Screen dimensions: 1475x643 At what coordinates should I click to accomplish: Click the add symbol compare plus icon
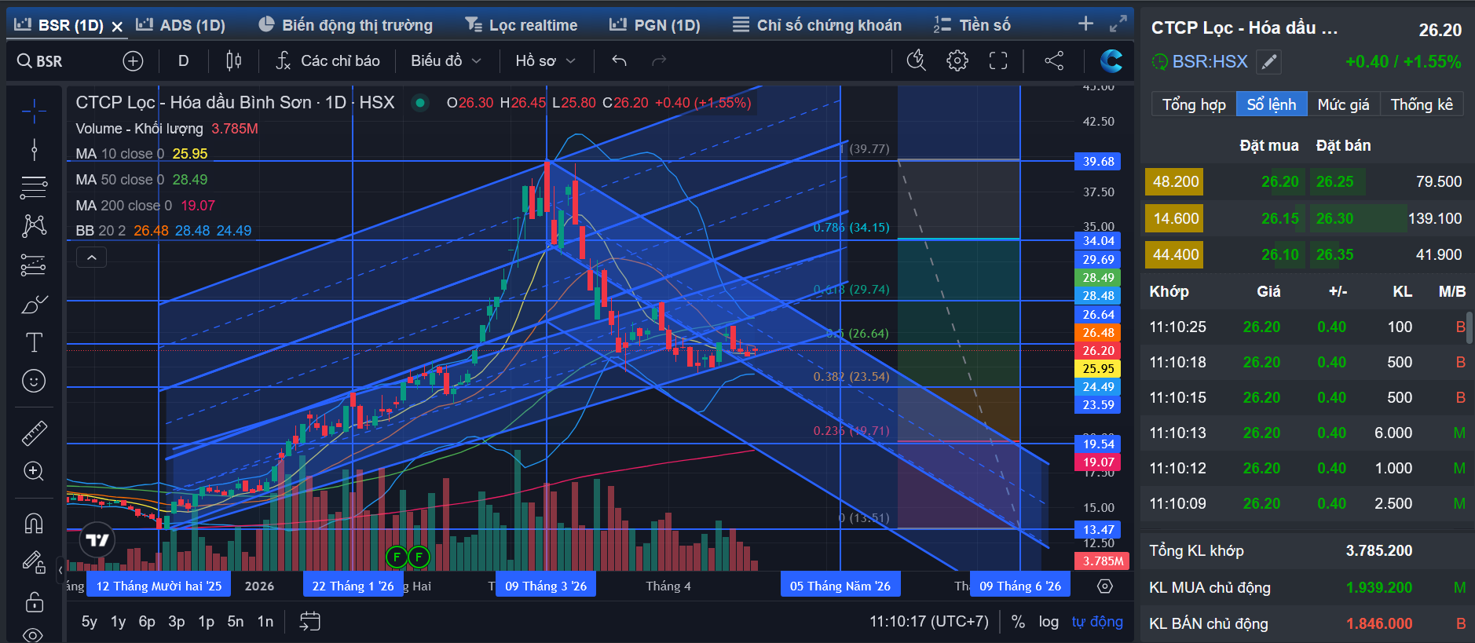[134, 60]
